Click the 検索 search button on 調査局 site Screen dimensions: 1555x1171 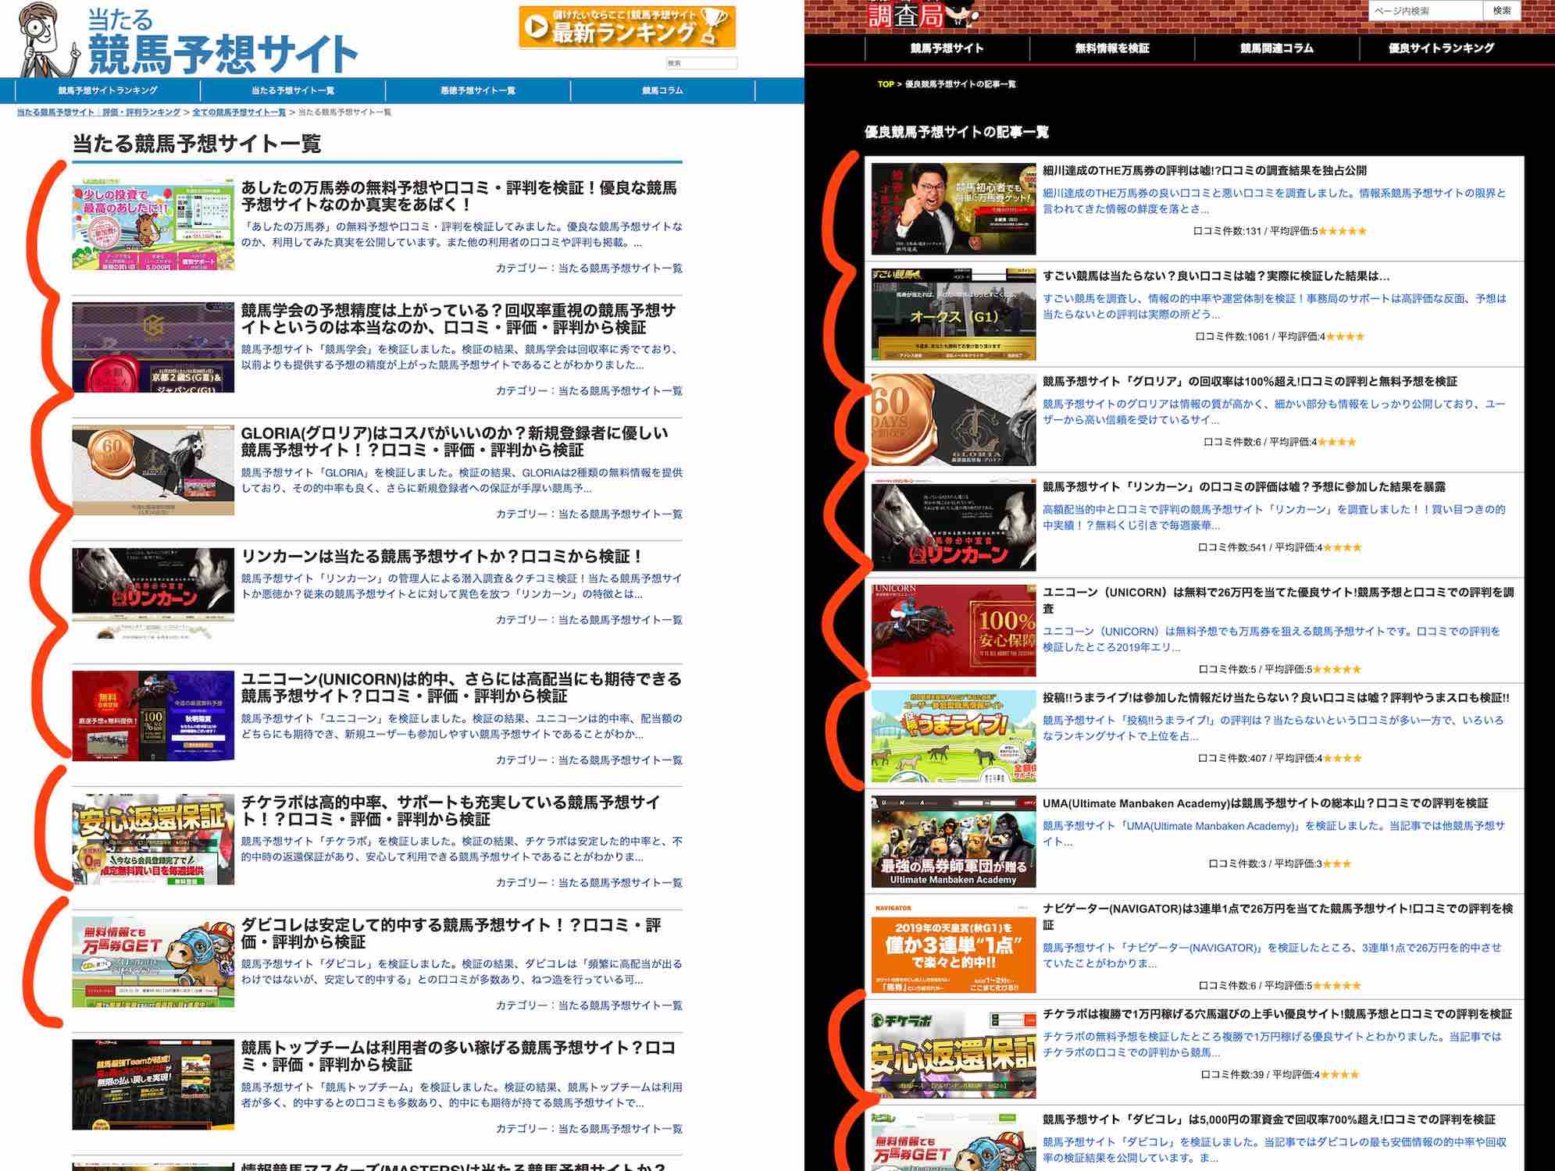tap(1508, 12)
